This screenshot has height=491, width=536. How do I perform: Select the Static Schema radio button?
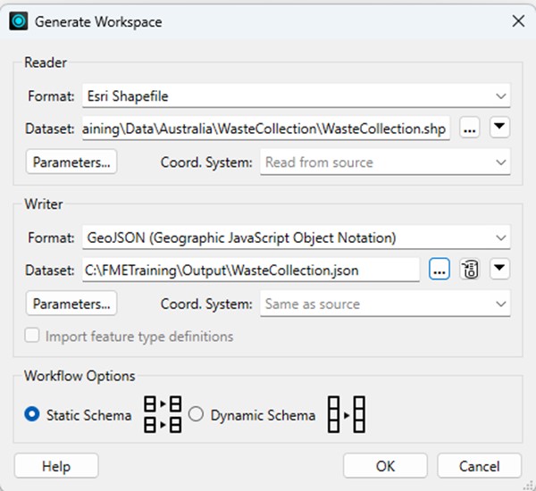(31, 415)
